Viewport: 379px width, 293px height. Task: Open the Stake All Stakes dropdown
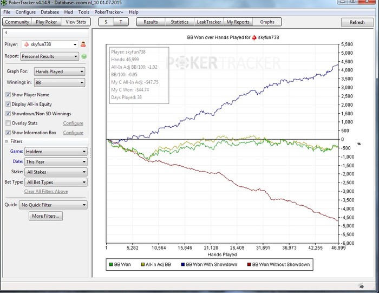point(56,172)
